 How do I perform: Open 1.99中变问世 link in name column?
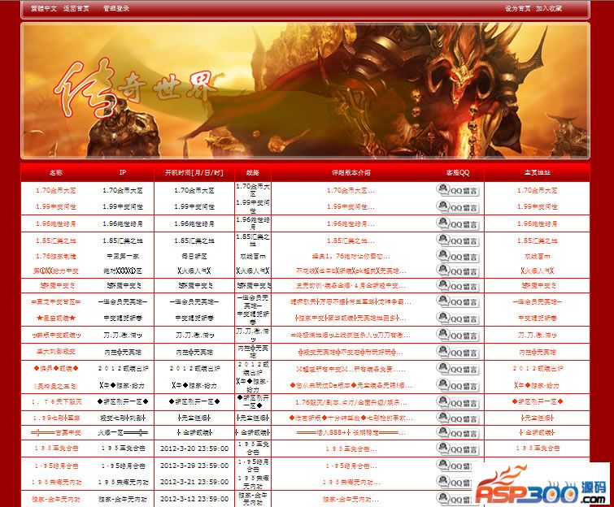(56, 206)
